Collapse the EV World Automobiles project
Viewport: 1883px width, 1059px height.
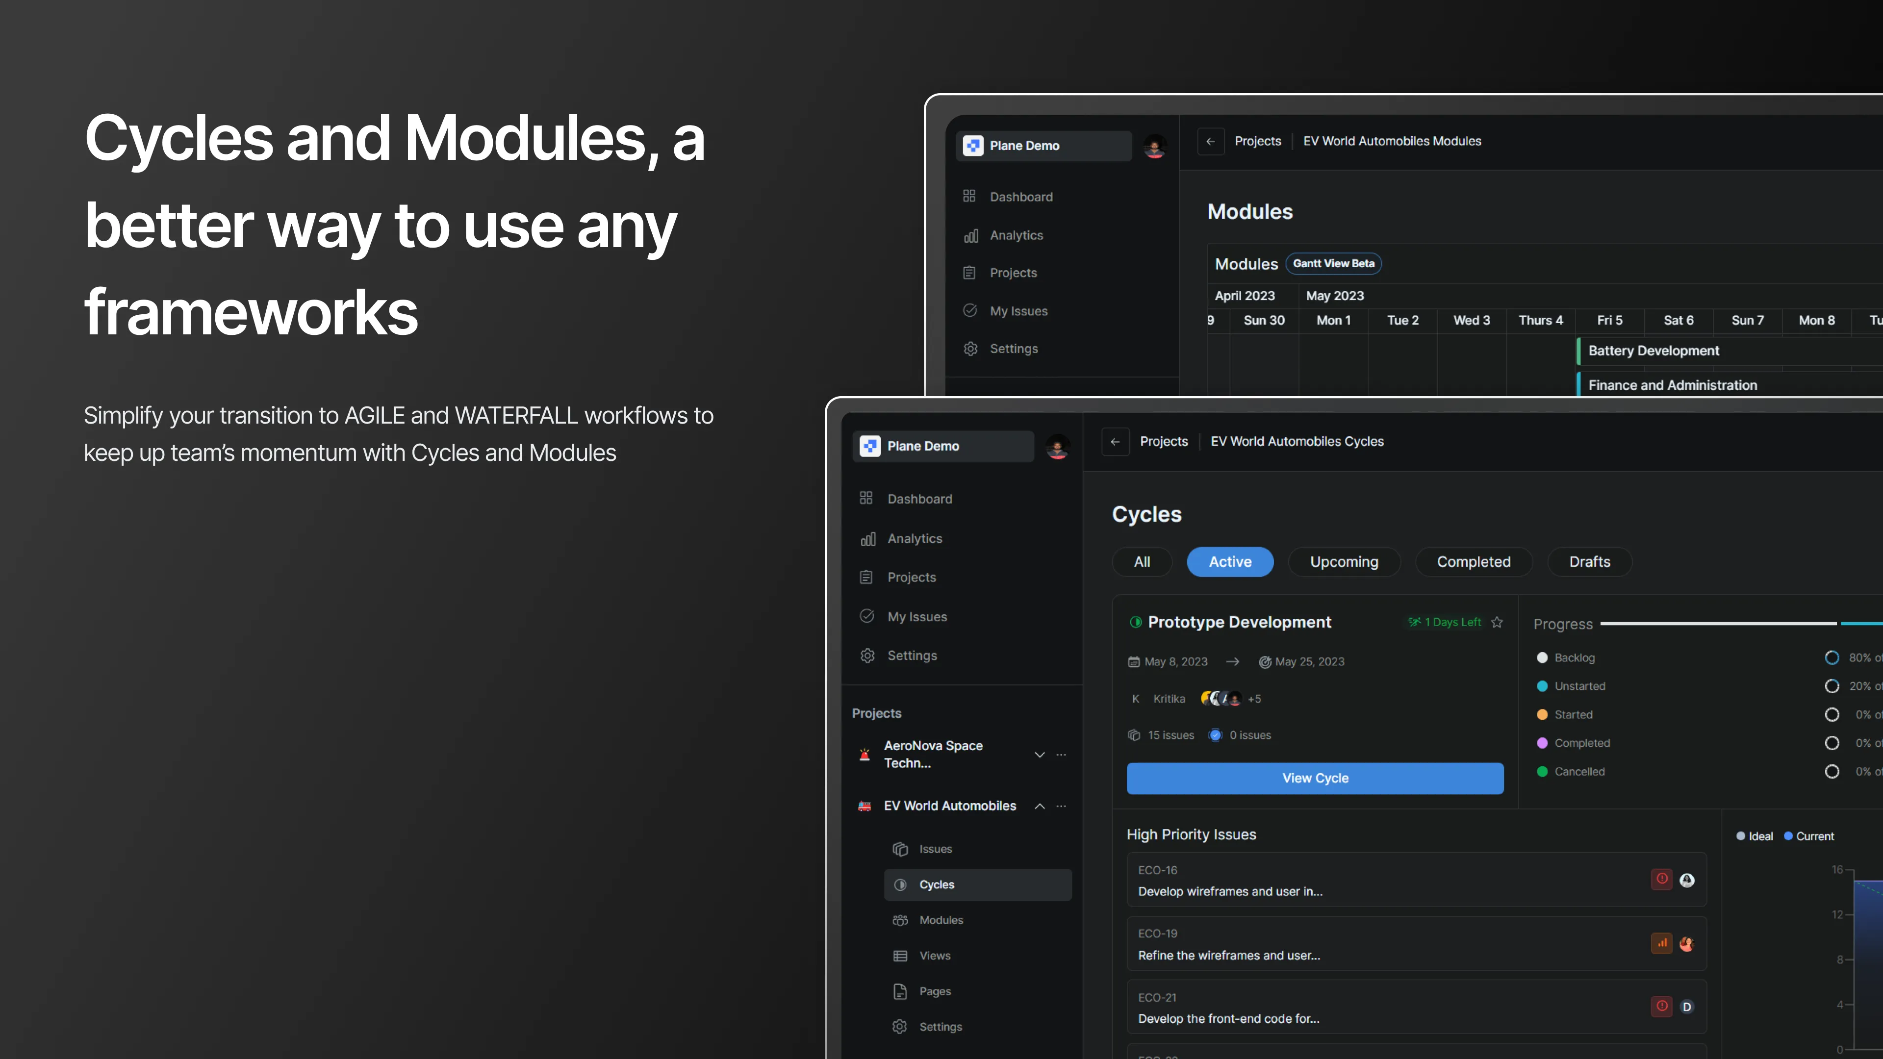pyautogui.click(x=1040, y=806)
